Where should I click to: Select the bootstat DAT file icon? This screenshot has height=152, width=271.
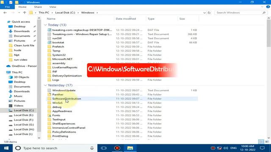click(49, 42)
